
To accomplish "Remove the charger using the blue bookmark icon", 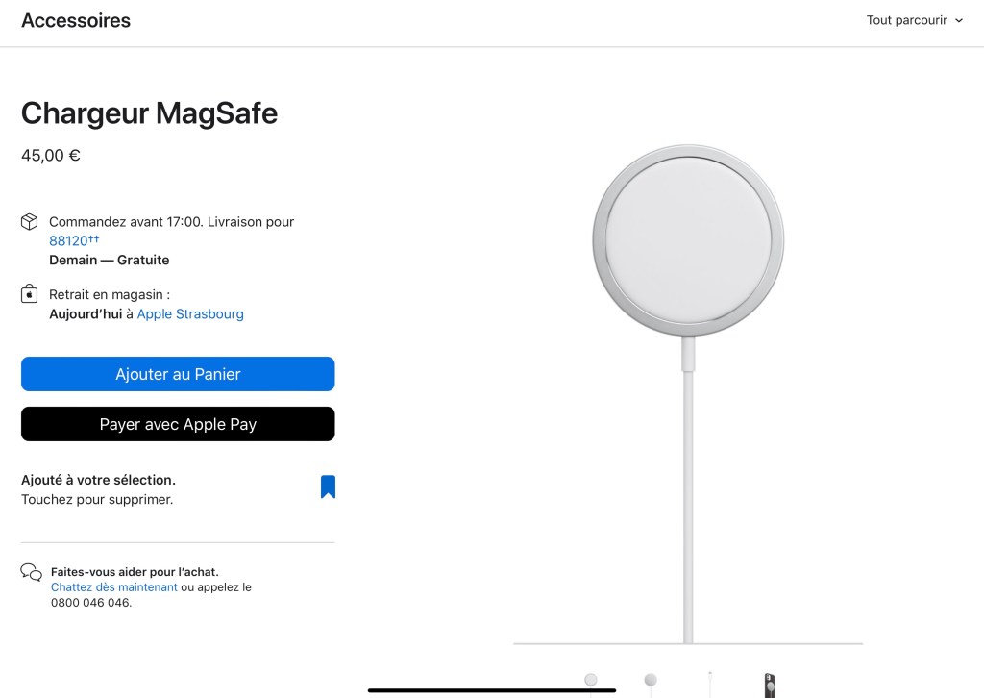I will click(x=328, y=486).
